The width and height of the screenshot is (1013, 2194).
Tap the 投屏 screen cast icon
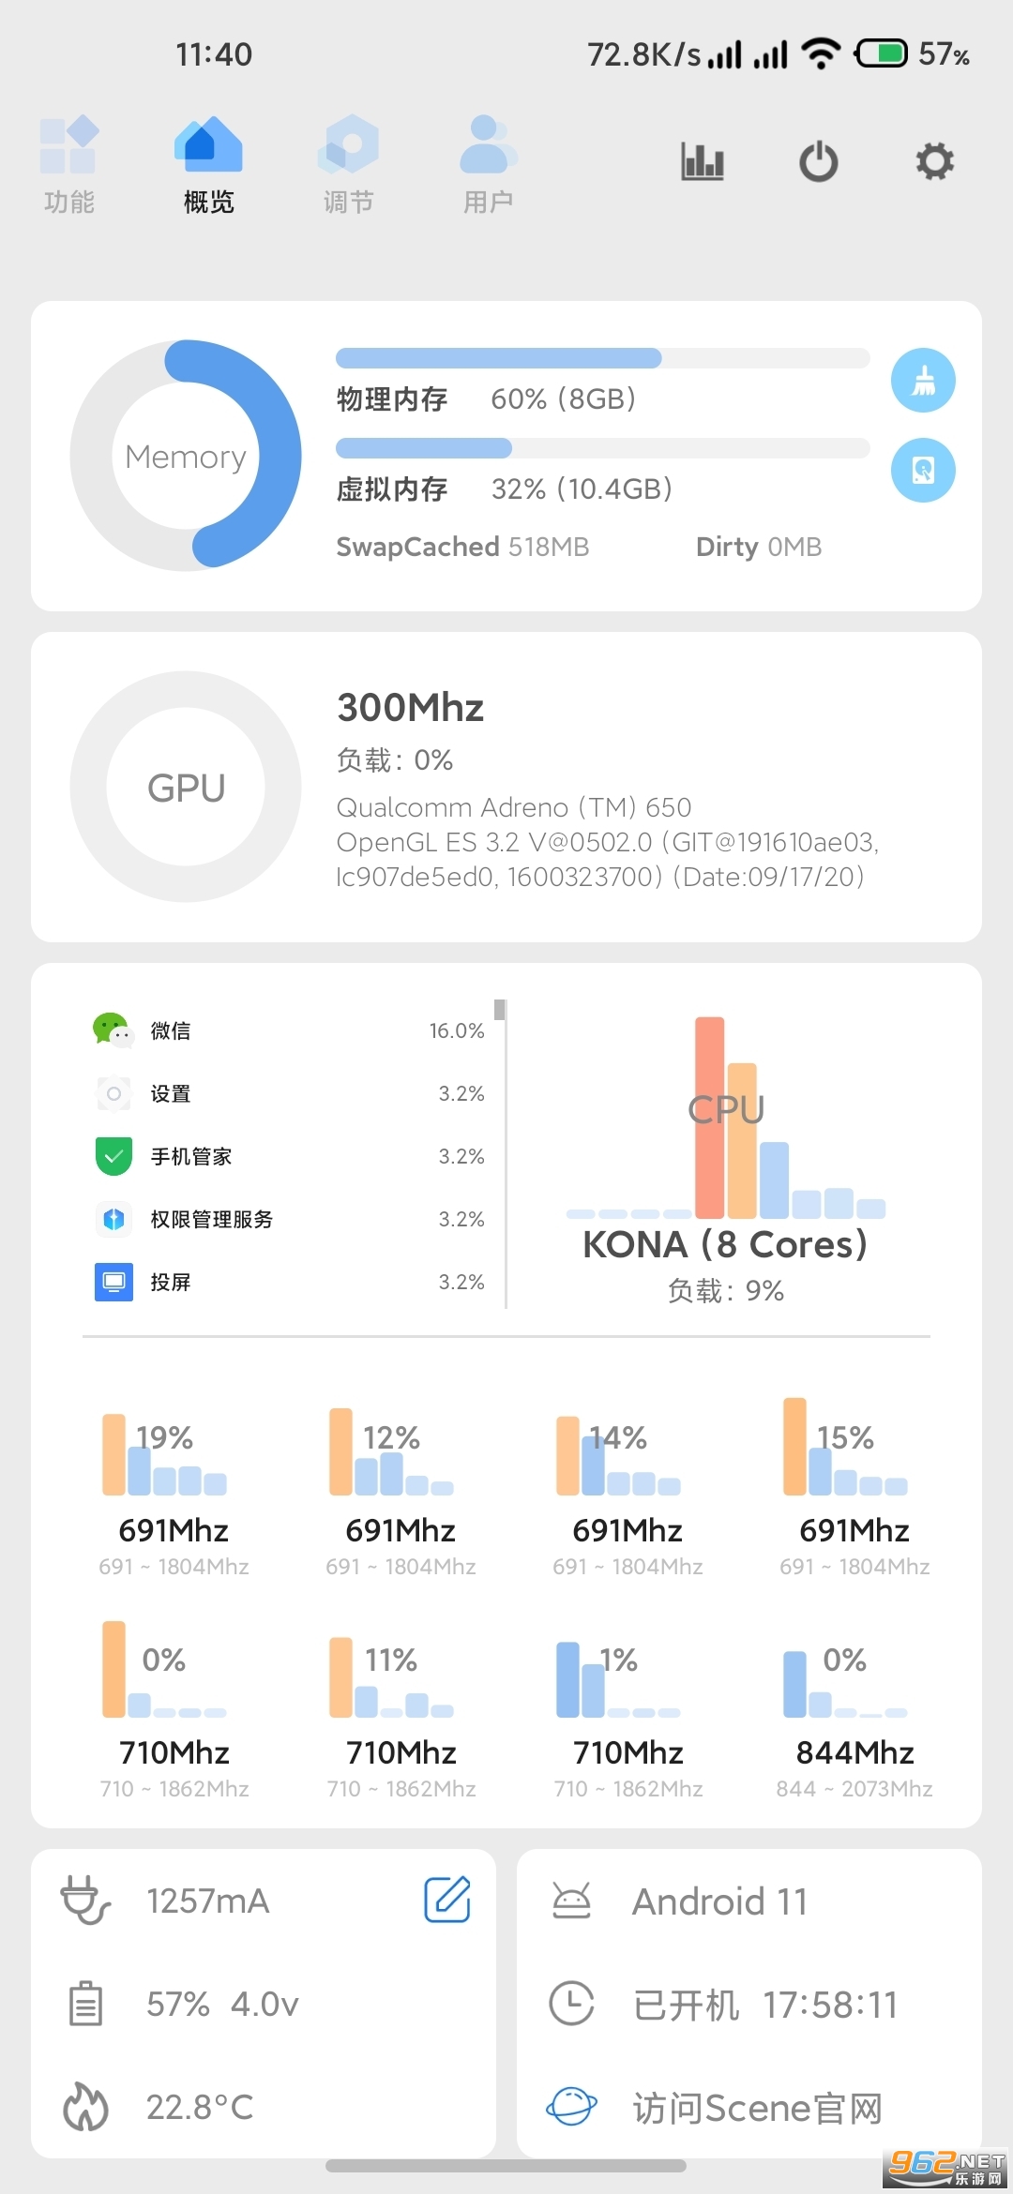click(113, 1282)
